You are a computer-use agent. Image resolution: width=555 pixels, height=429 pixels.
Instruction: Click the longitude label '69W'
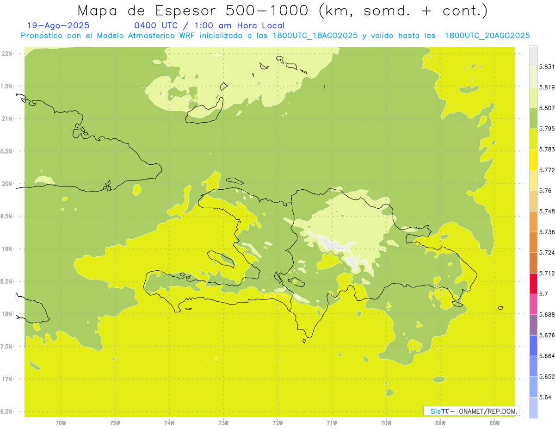click(440, 423)
